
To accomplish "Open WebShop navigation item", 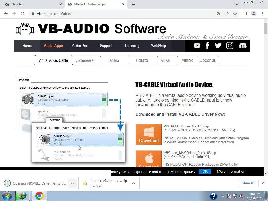I will 158,46.
